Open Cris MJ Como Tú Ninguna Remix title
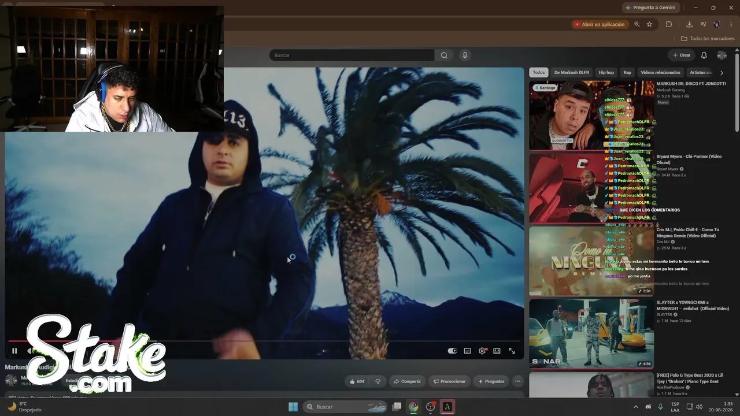Viewport: 740px width, 416px height. click(x=688, y=233)
